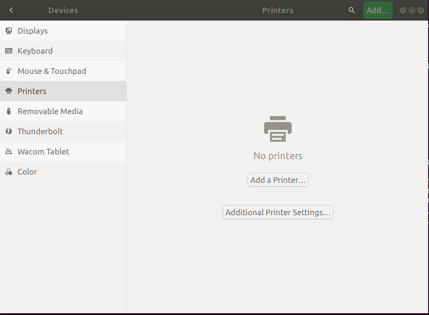The width and height of the screenshot is (429, 315).
Task: Click the Add a Printer… button
Action: (278, 180)
